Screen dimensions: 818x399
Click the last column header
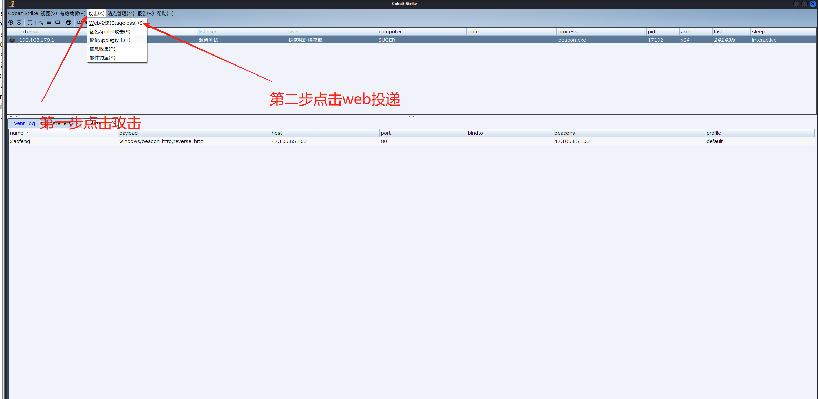(731, 32)
